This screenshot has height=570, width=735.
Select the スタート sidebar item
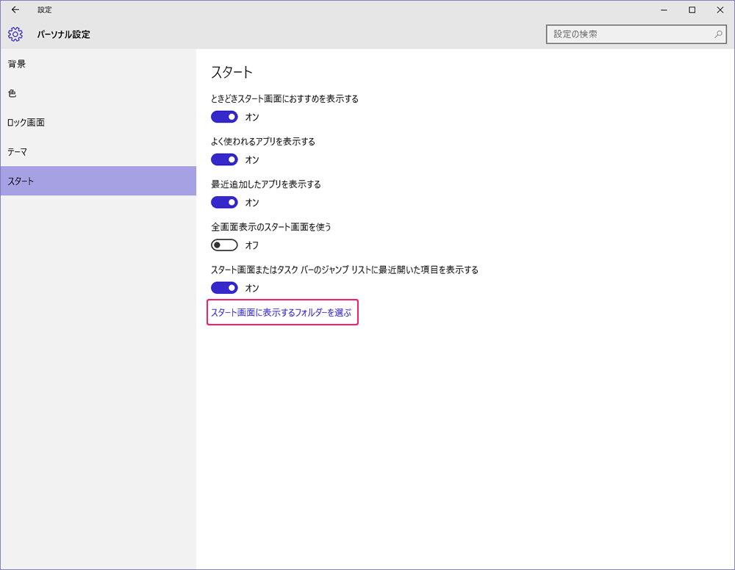[x=98, y=181]
